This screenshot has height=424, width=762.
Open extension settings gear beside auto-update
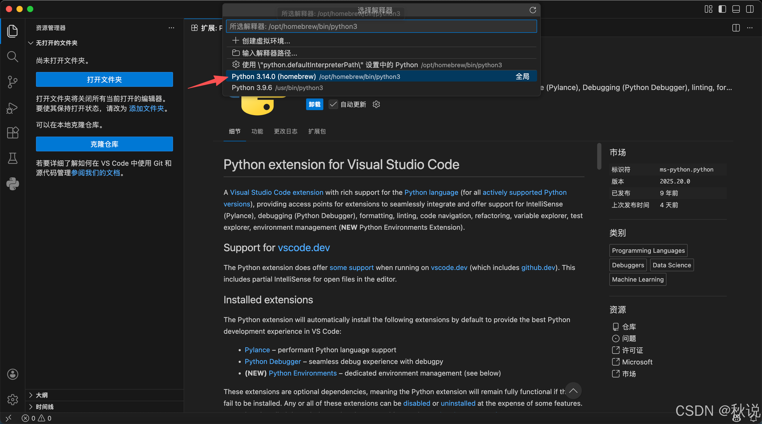click(376, 104)
